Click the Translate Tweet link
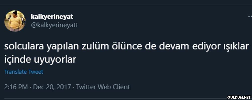252x100 pixels. pyautogui.click(x=24, y=72)
